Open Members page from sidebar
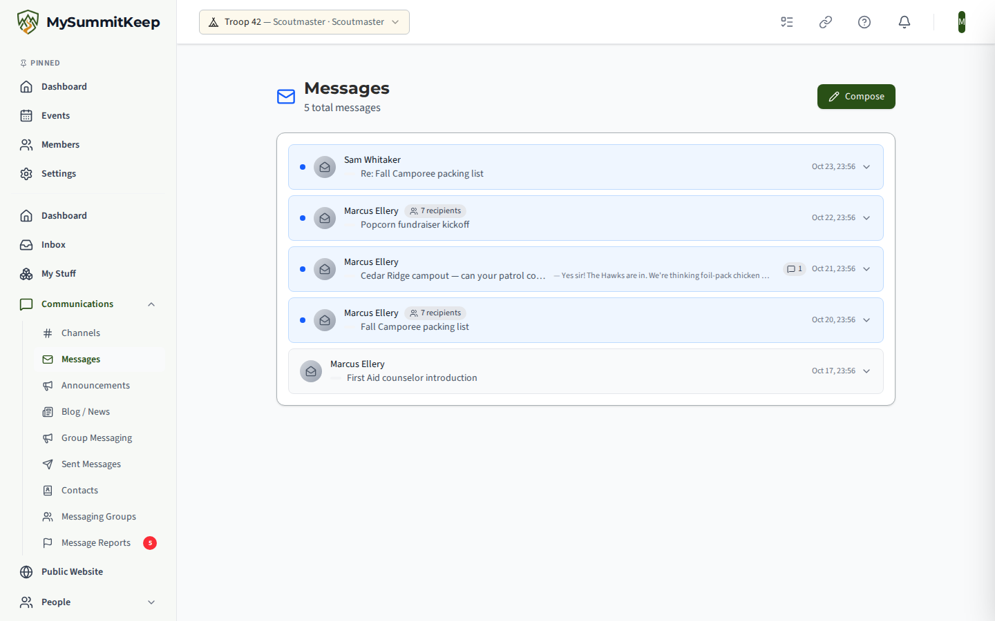This screenshot has height=621, width=995. tap(88, 145)
